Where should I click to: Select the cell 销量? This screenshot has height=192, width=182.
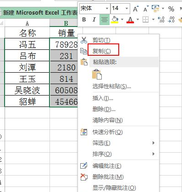(64, 32)
